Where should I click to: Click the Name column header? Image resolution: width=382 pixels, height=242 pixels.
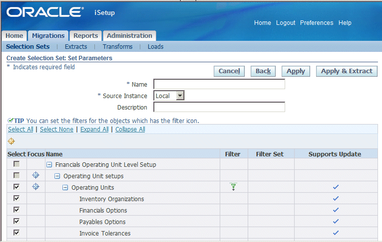(54, 154)
